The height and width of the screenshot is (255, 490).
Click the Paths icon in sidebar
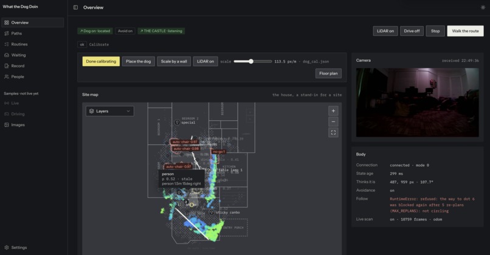click(7, 33)
